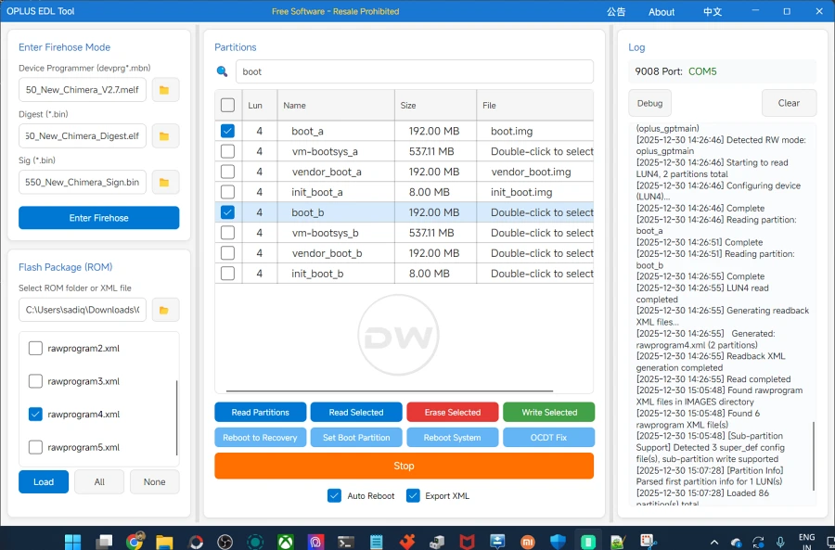Click folder icon next to Digest field

tap(164, 136)
